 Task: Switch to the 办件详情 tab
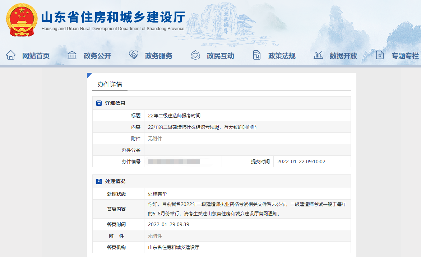point(110,84)
